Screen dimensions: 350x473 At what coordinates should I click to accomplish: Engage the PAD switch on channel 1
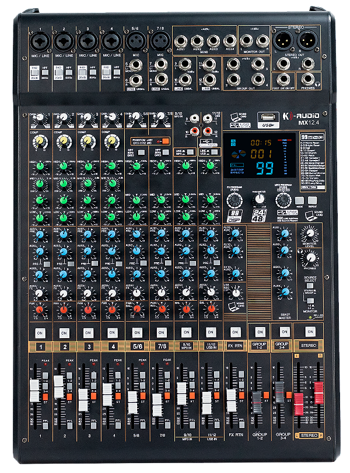tap(34, 72)
